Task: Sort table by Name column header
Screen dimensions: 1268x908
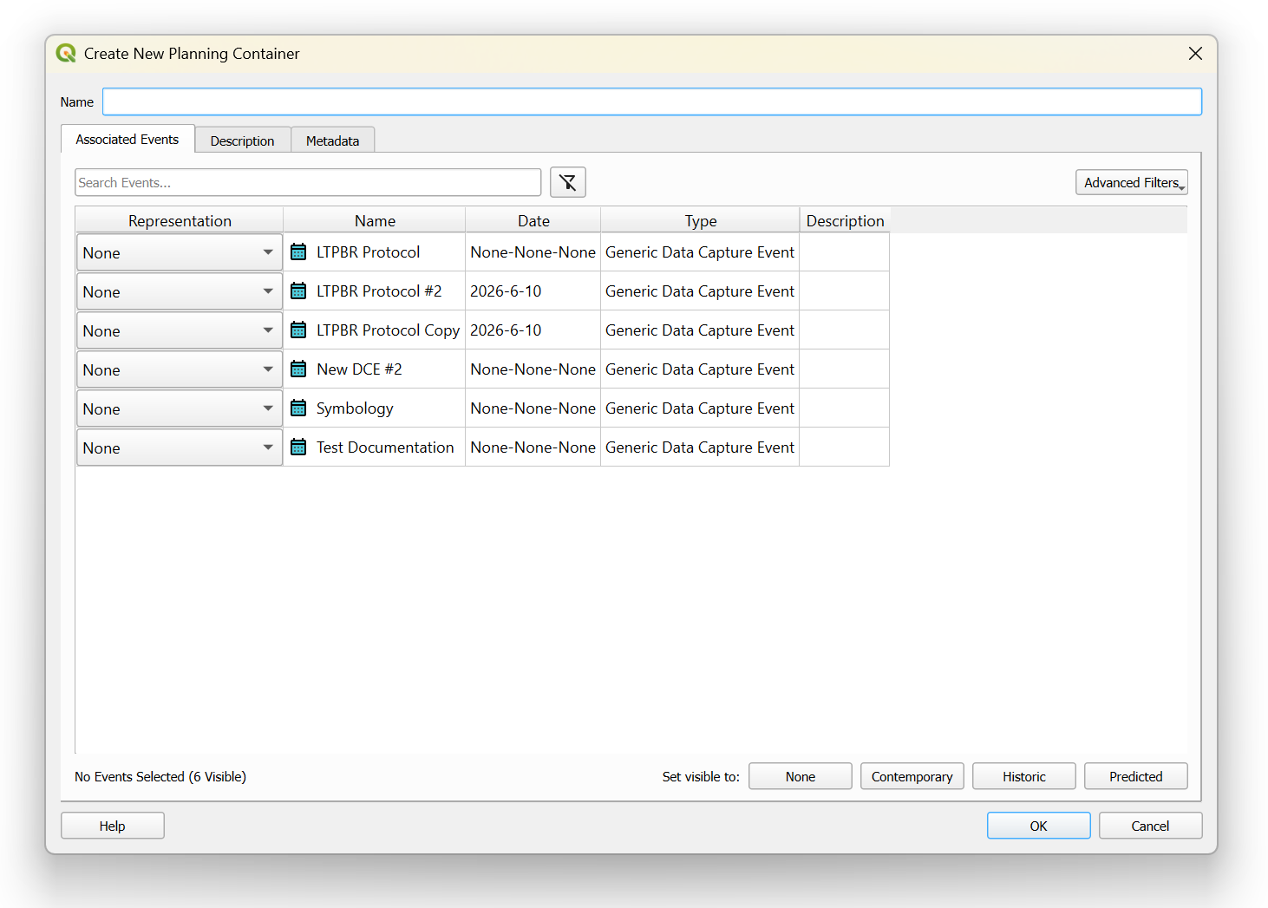Action: pos(375,220)
